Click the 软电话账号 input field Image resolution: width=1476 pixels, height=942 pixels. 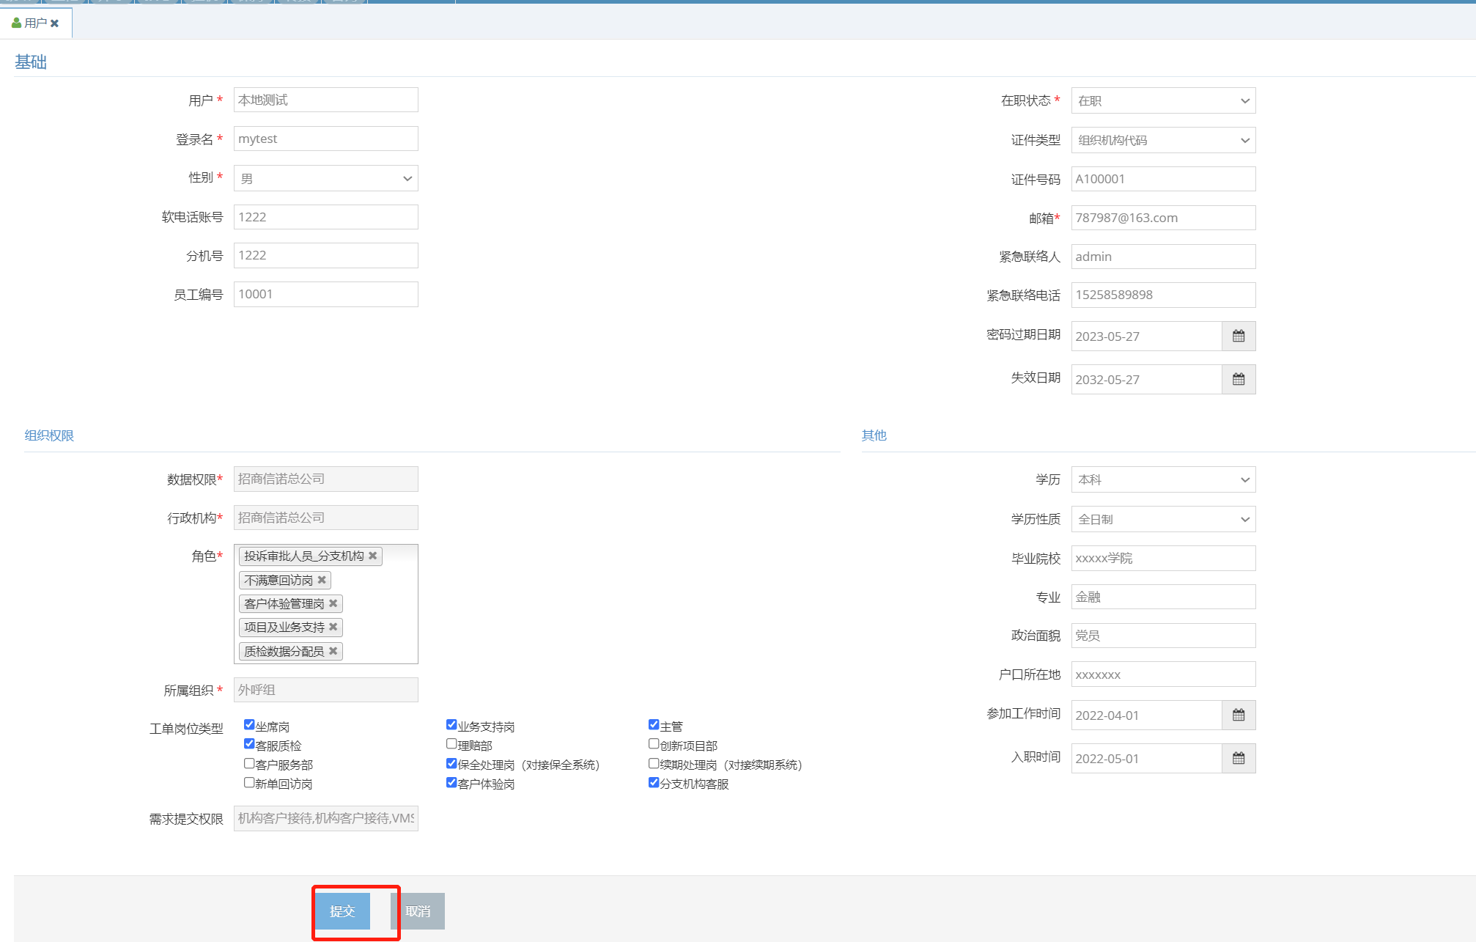pyautogui.click(x=326, y=217)
